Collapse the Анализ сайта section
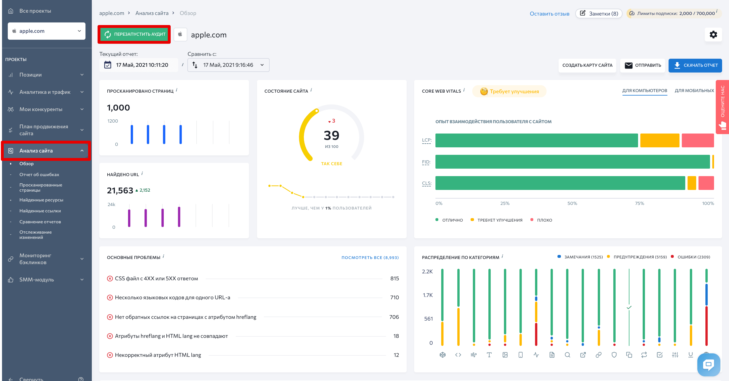The image size is (729, 381). pyautogui.click(x=46, y=151)
